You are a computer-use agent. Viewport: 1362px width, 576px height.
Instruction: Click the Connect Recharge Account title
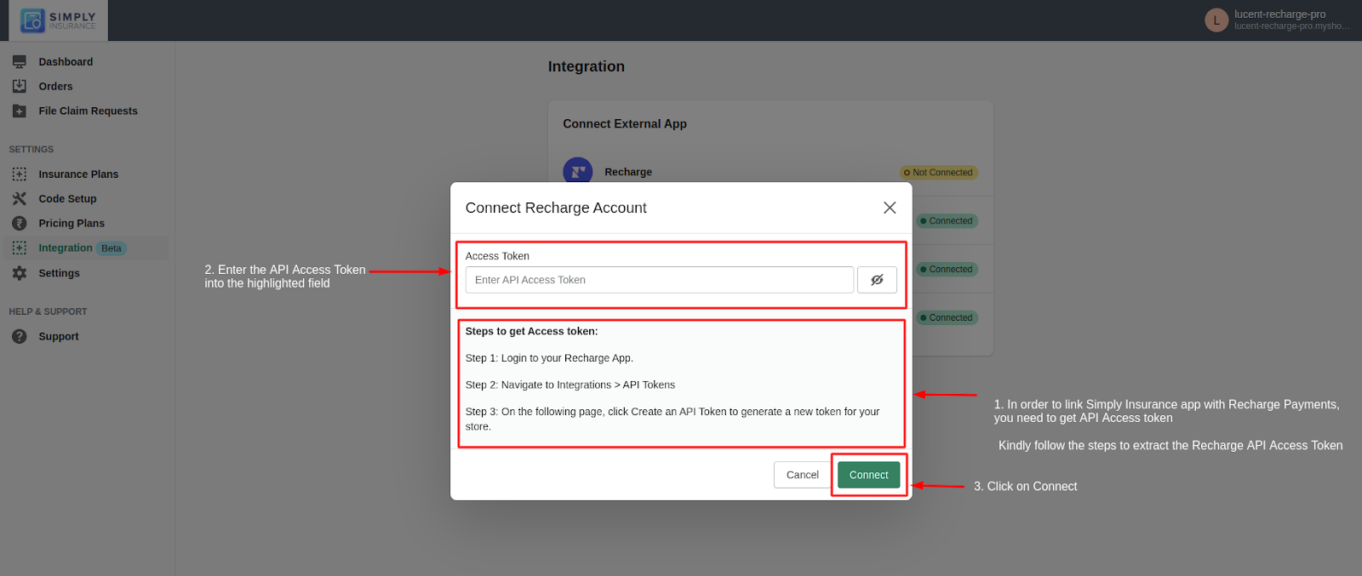[556, 208]
